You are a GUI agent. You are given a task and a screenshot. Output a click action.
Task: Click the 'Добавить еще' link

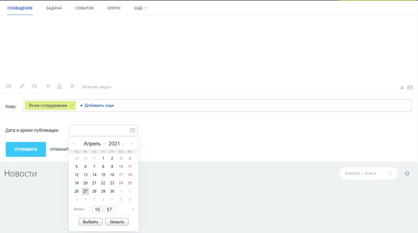(x=97, y=105)
